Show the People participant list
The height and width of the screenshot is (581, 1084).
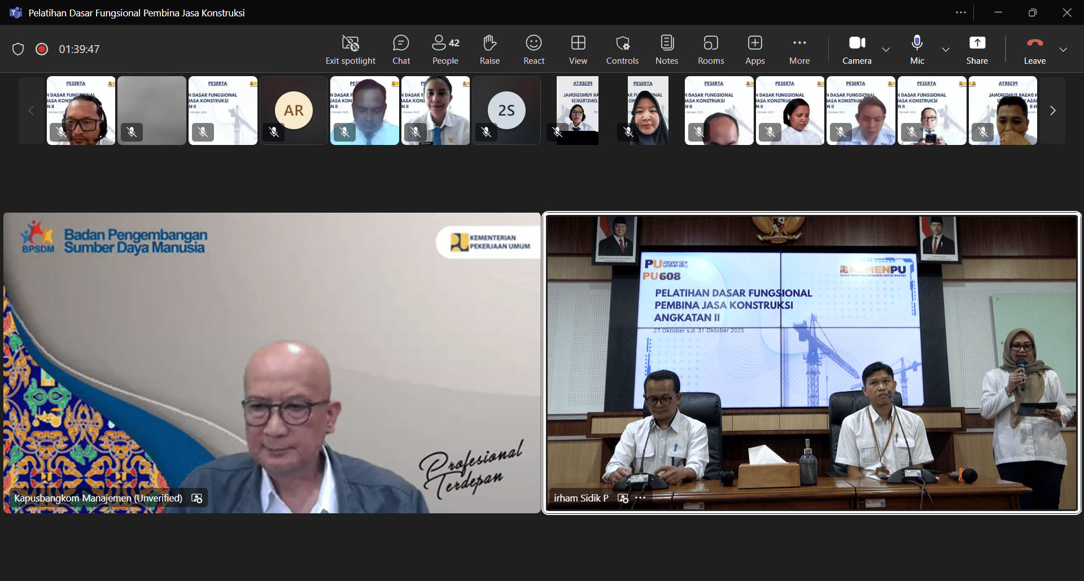[445, 50]
